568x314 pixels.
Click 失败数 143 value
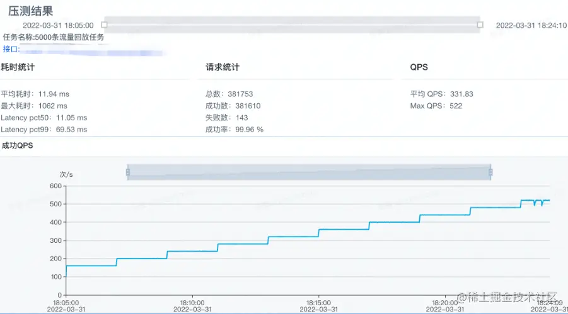coord(227,118)
